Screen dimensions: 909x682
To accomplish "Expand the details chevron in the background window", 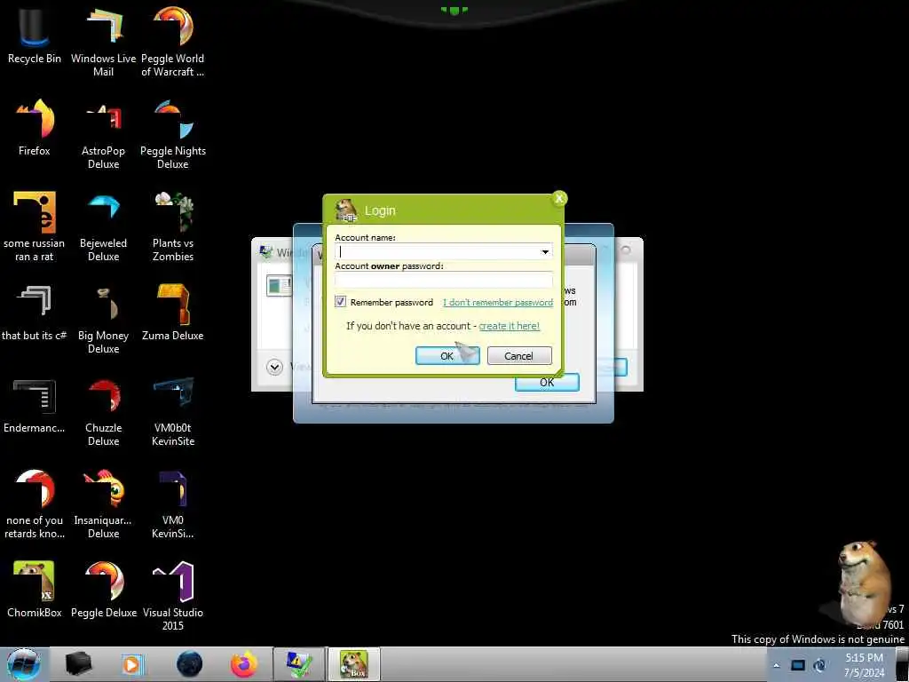I will click(x=275, y=367).
